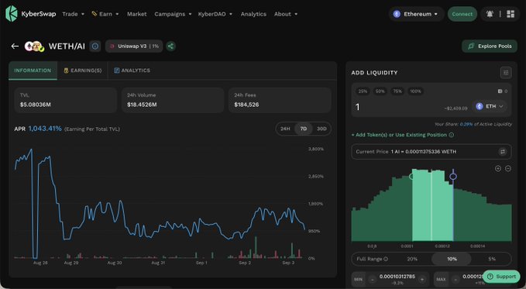Open pool info icon beside WETH/AI
The width and height of the screenshot is (526, 289).
coord(95,46)
